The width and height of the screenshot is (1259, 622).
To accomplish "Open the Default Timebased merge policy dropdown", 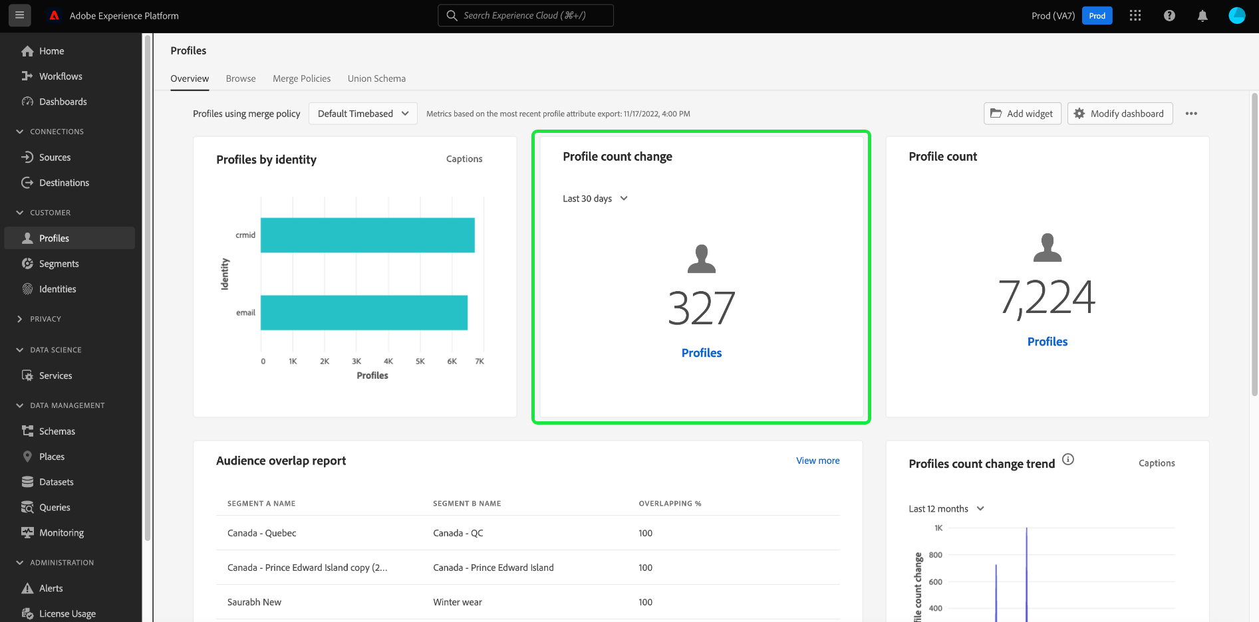I will tap(363, 114).
